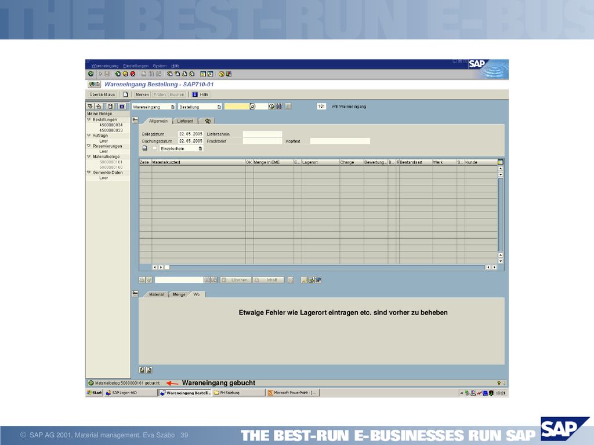Open Windows Start button
This screenshot has width=594, height=445.
tap(95, 393)
